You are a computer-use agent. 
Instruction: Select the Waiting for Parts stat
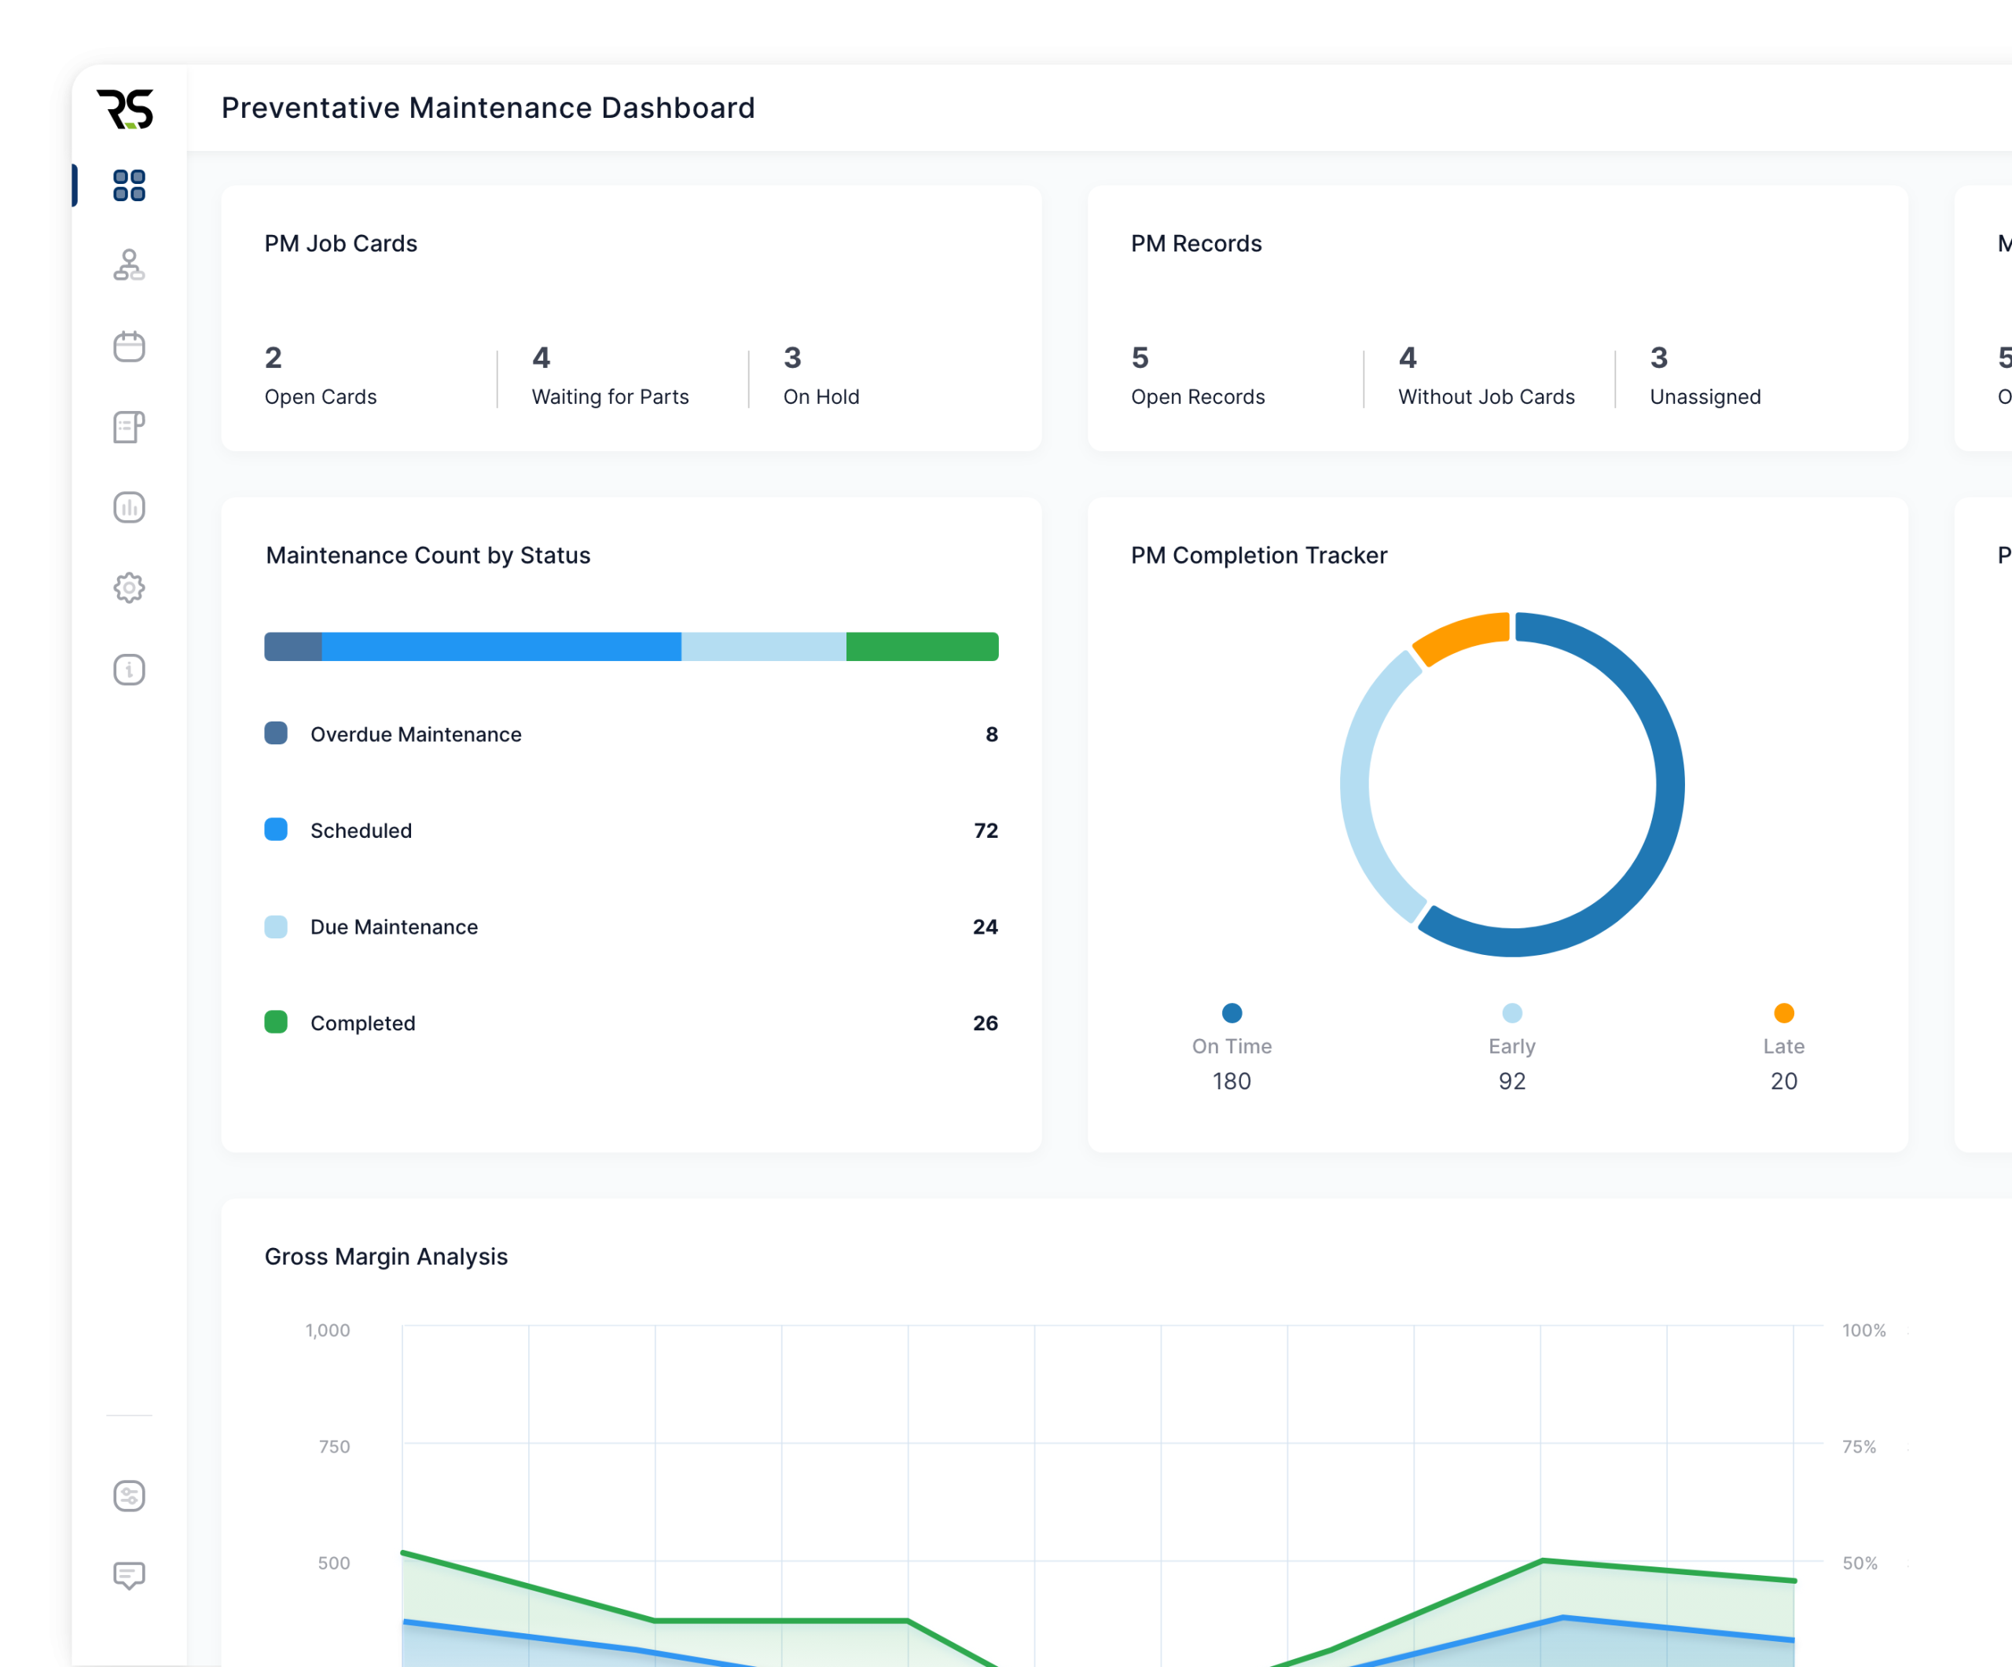611,376
